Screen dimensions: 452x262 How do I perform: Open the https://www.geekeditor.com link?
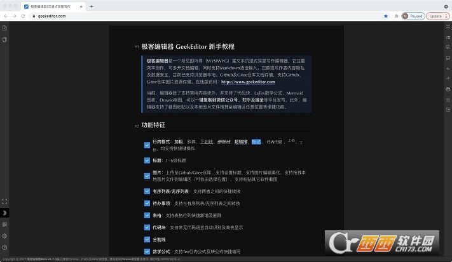[x=248, y=82]
